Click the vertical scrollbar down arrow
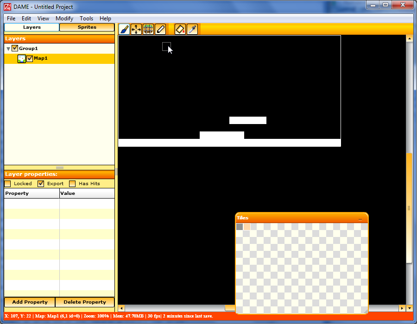This screenshot has height=324, width=417. point(409,308)
